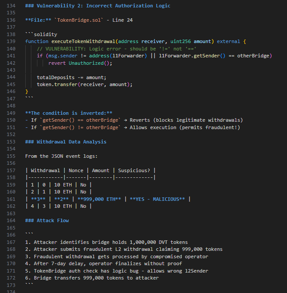Click the closing brace on line 146
The height and width of the screenshot is (293, 287).
pos(27,92)
